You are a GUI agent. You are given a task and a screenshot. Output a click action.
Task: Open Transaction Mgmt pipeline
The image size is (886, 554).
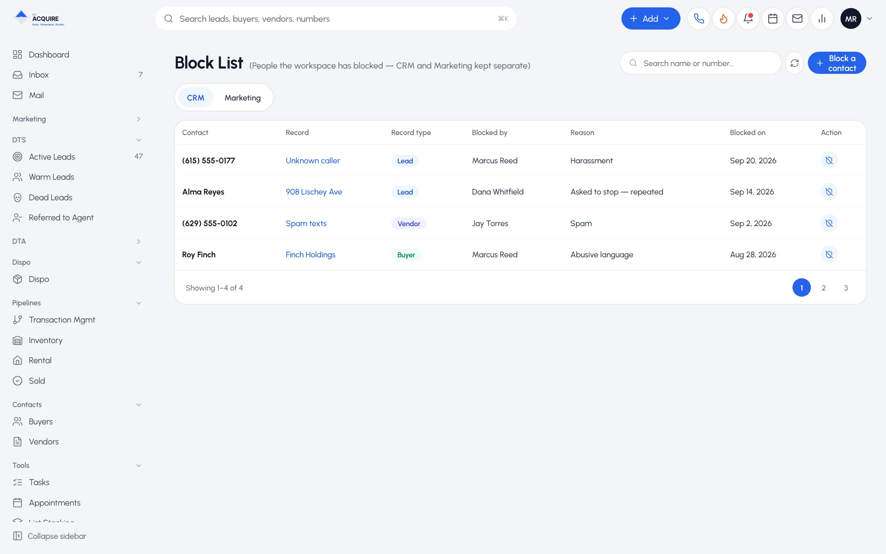pyautogui.click(x=78, y=320)
